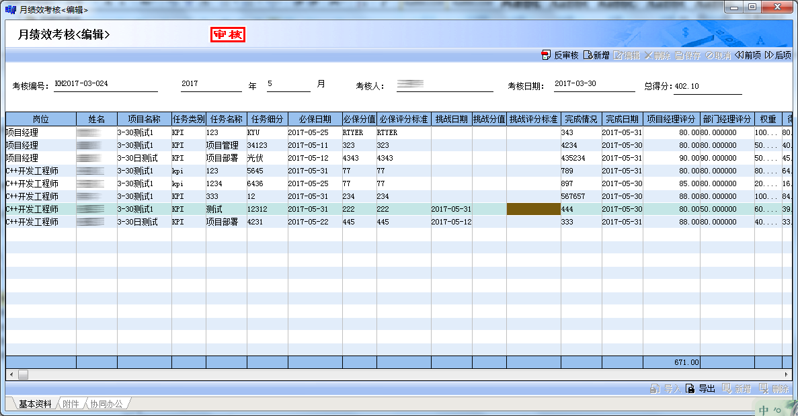Click the 新增 (add new) toolbar icon

point(588,55)
